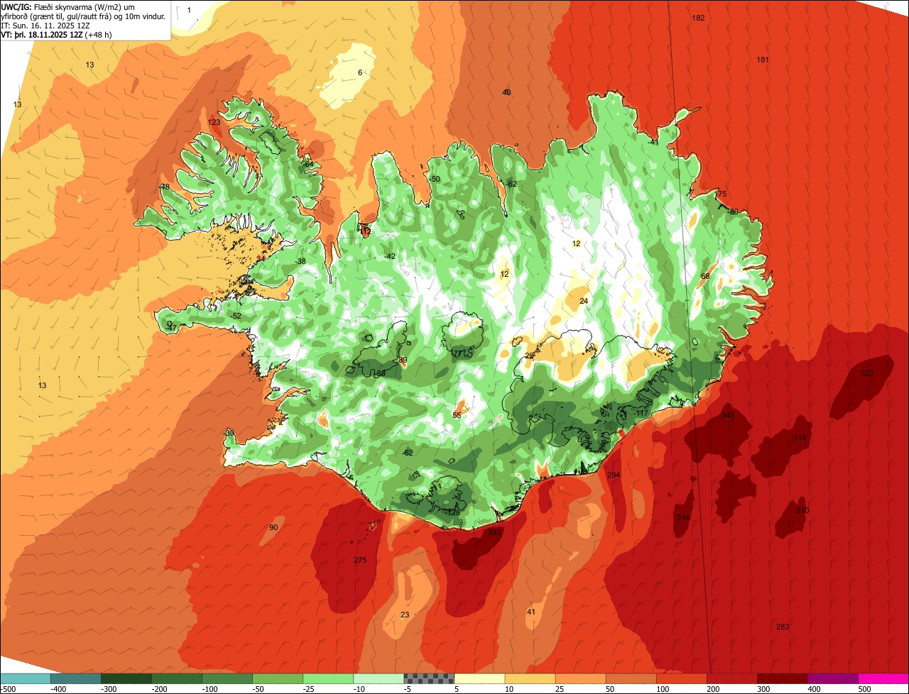Image resolution: width=909 pixels, height=694 pixels.
Task: Click the value 55 in the southern highlands
Action: (x=457, y=414)
